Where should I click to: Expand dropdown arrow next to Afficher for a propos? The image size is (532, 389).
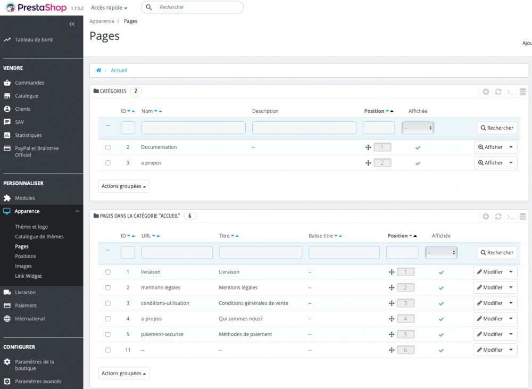point(511,163)
